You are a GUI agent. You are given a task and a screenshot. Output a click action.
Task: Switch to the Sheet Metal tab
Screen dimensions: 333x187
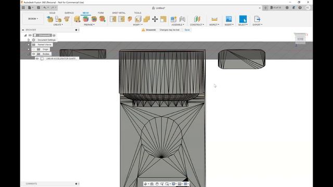119,13
